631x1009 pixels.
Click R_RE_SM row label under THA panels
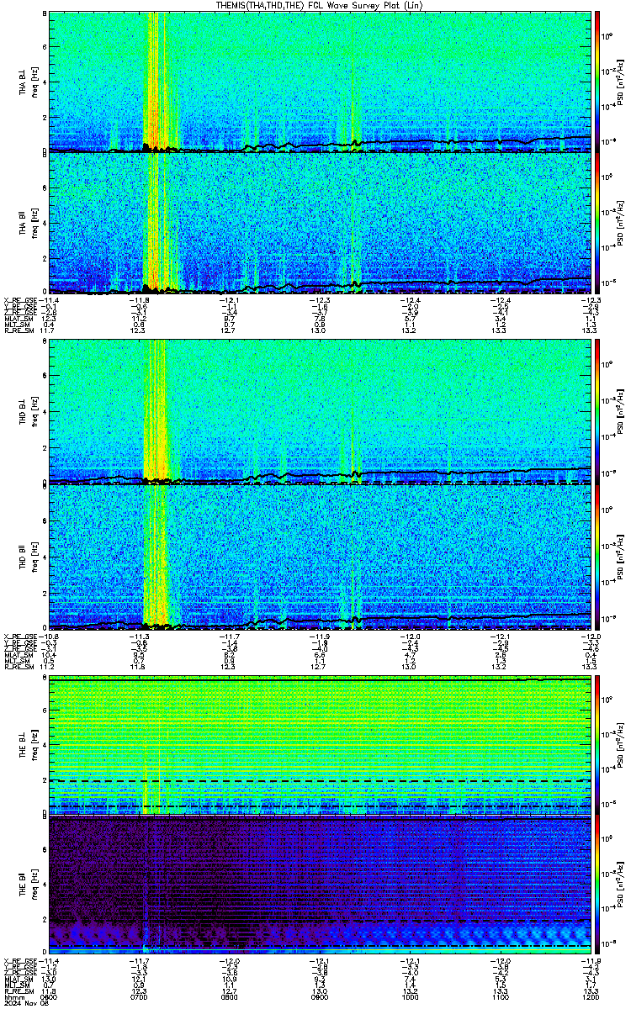click(18, 330)
